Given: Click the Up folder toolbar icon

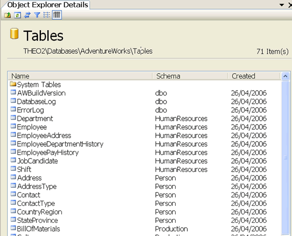Looking at the screenshot, I should 7,15.
